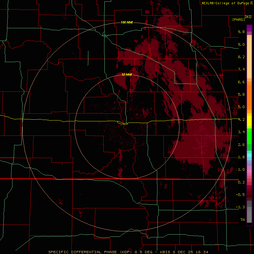Viewport: 254px width, 254px height.
Task: Click the 5.8 scale label
Action: (x=241, y=95)
